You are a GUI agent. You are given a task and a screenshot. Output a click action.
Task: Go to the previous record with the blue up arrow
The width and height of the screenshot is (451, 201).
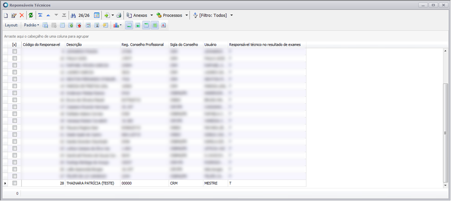pyautogui.click(x=48, y=15)
